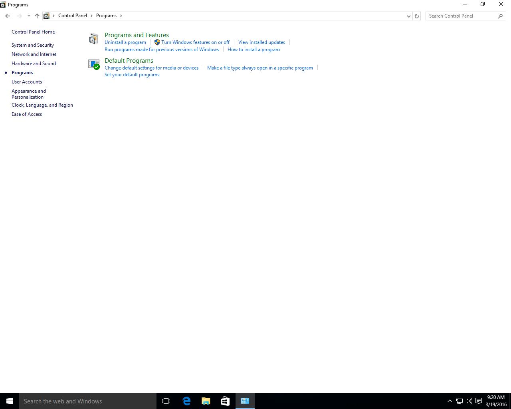Click the taskbar clock and date

(x=496, y=401)
